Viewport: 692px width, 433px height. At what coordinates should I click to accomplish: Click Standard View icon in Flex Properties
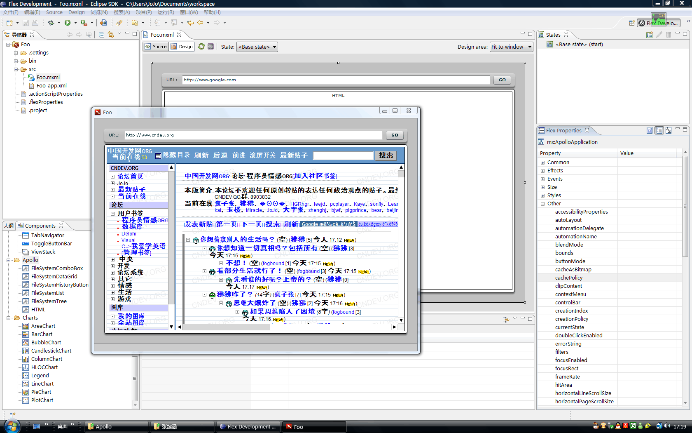tap(650, 130)
